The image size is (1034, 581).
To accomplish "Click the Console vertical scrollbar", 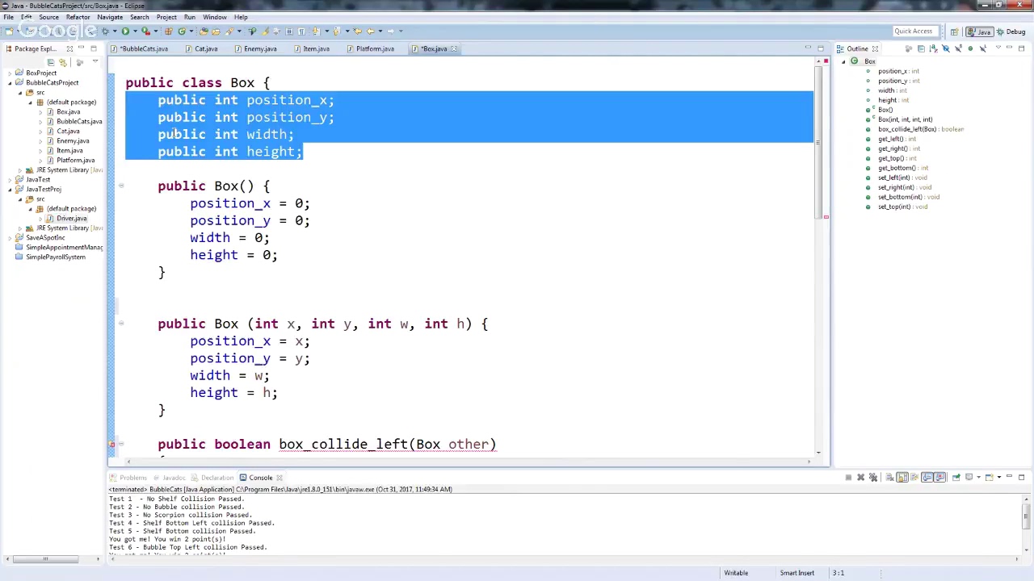I will coord(1027,515).
